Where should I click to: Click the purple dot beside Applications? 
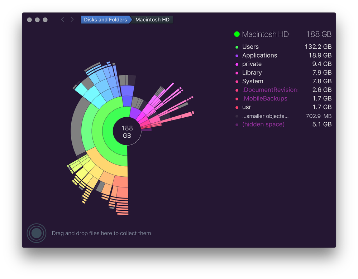click(237, 56)
